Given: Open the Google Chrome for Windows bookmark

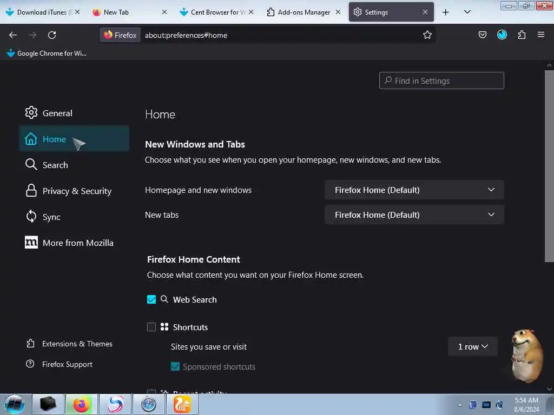Looking at the screenshot, I should click(47, 53).
